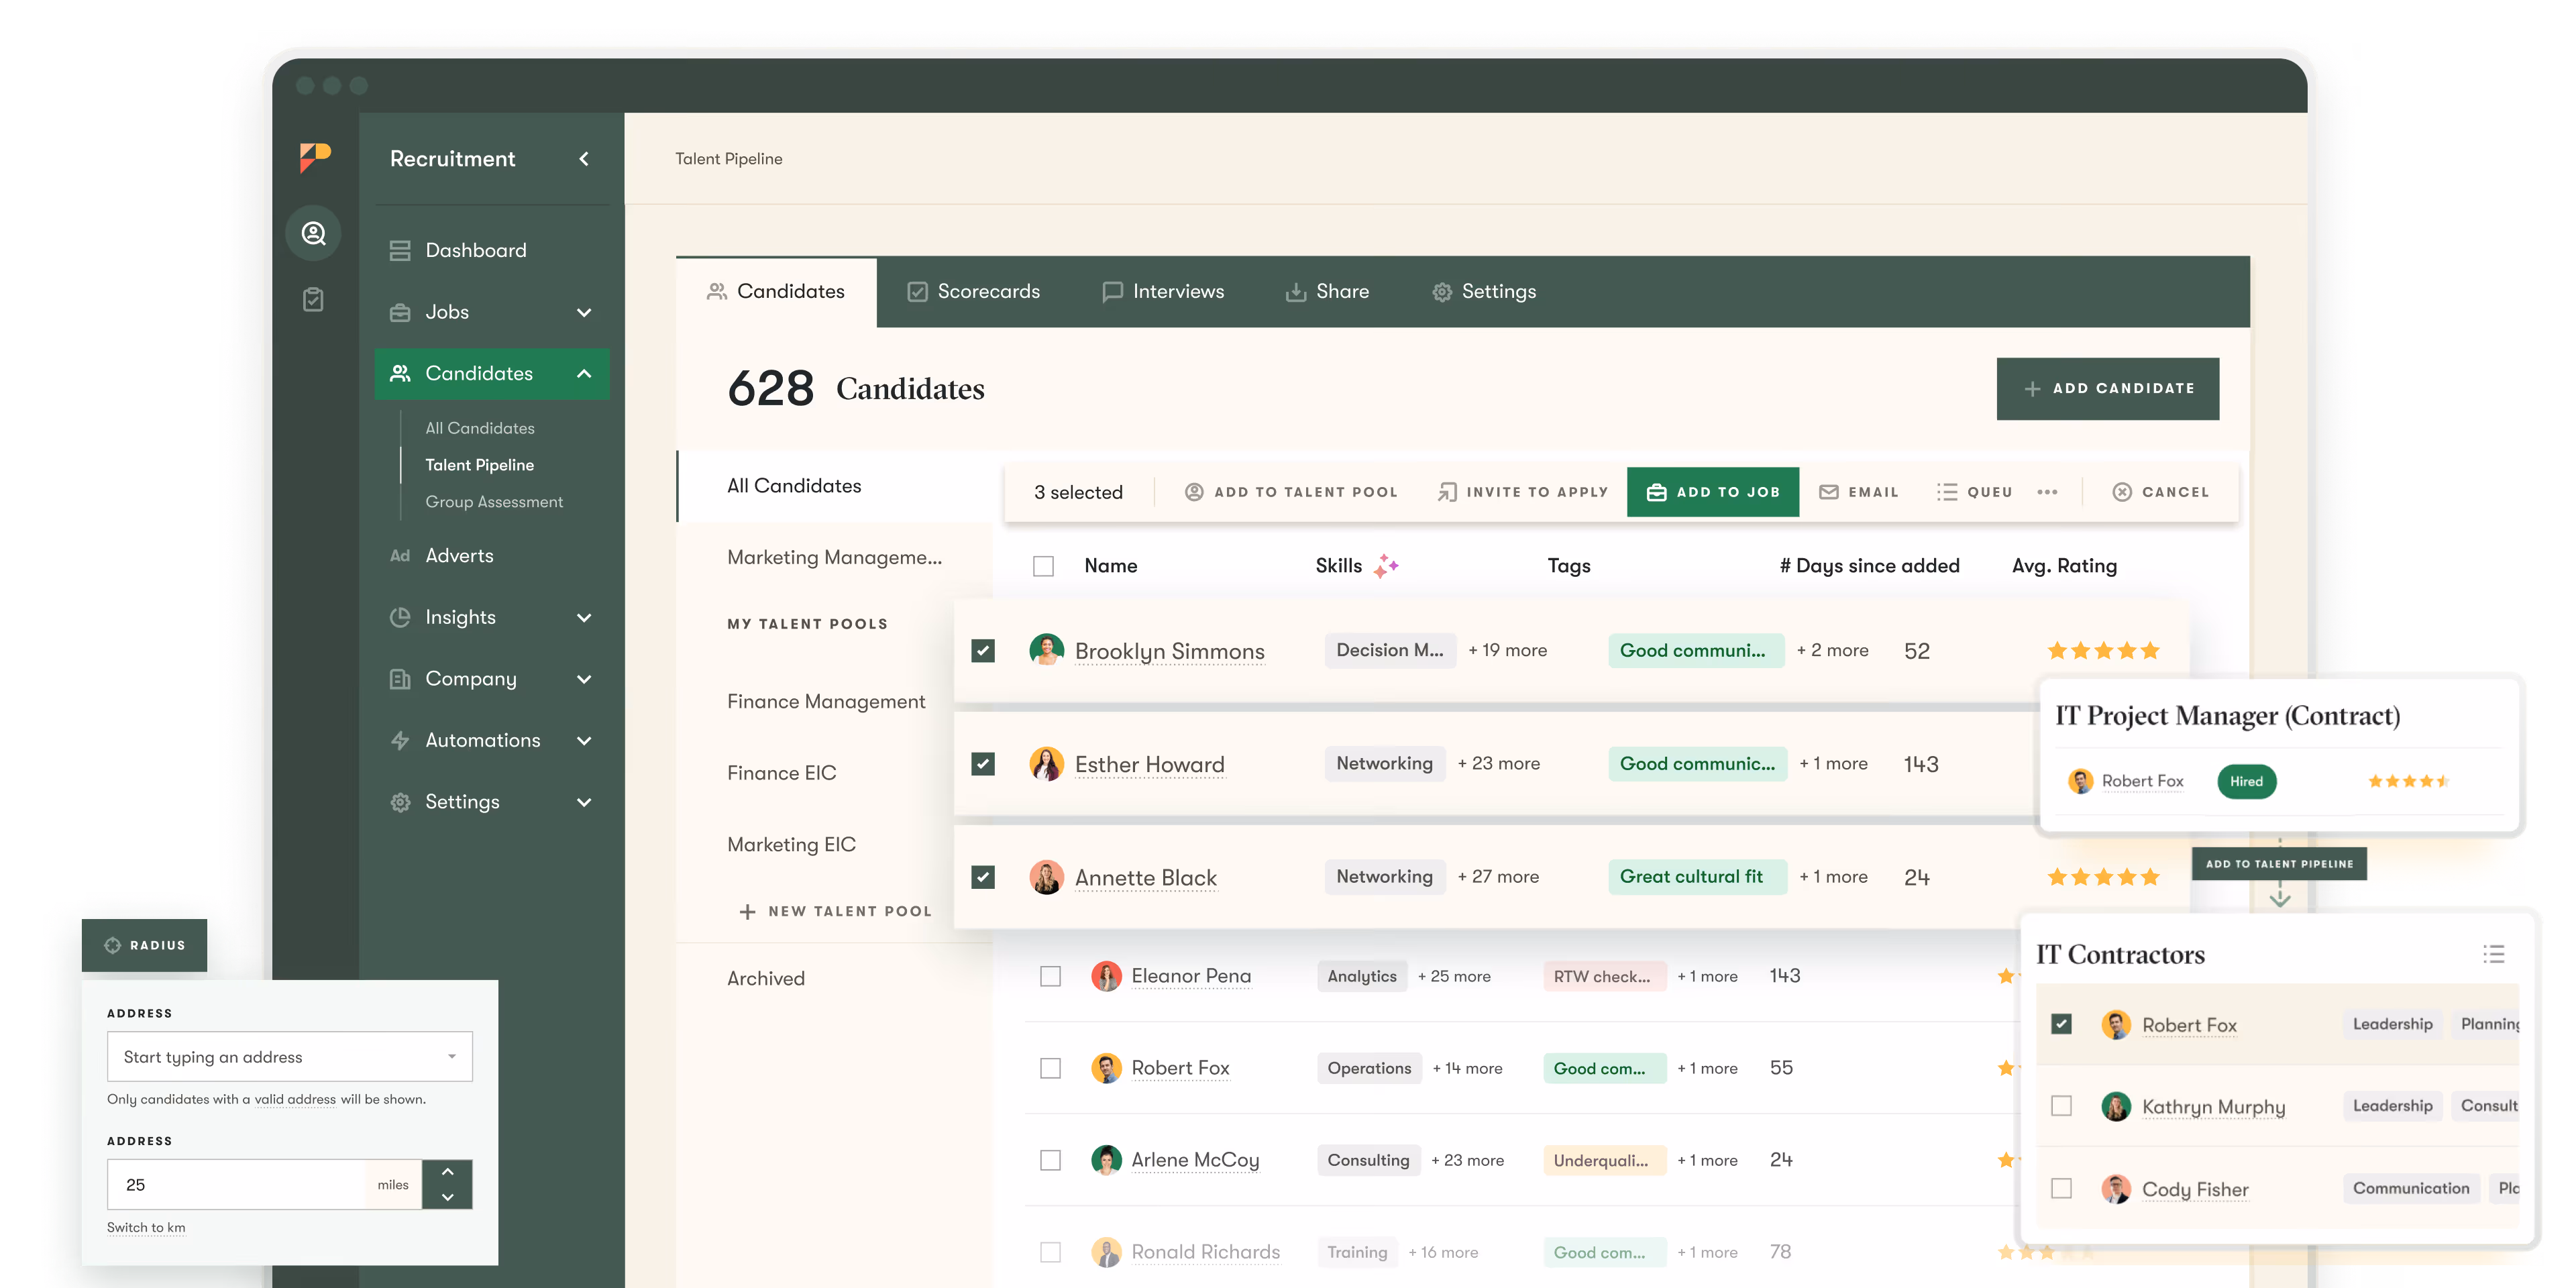Click the Company building icon
The image size is (2576, 1288).
point(400,679)
